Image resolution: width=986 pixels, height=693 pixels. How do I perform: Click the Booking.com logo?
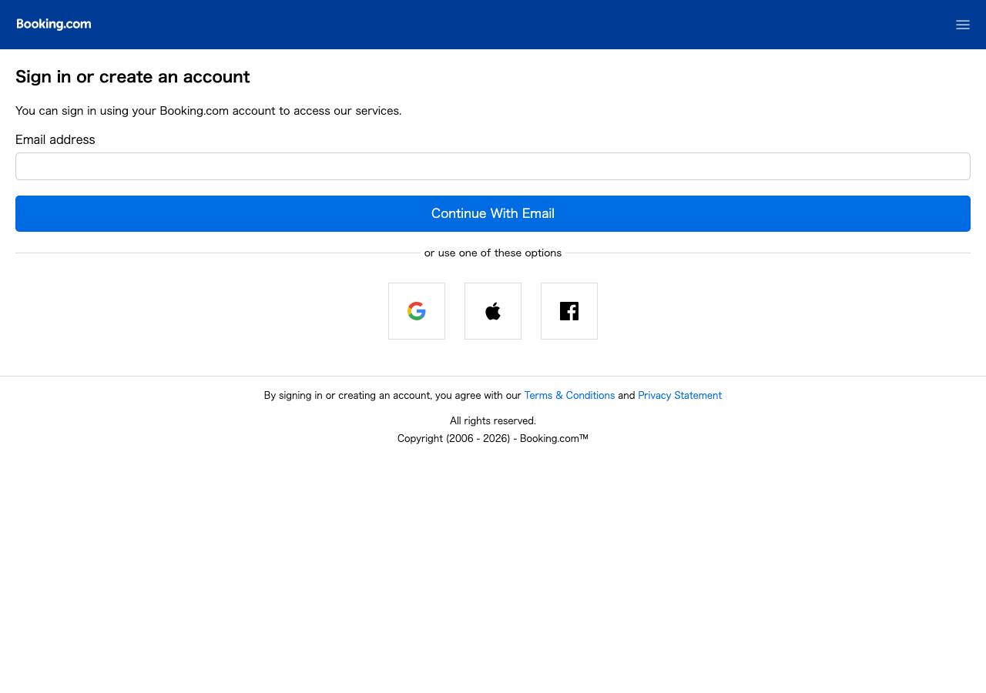[x=54, y=24]
